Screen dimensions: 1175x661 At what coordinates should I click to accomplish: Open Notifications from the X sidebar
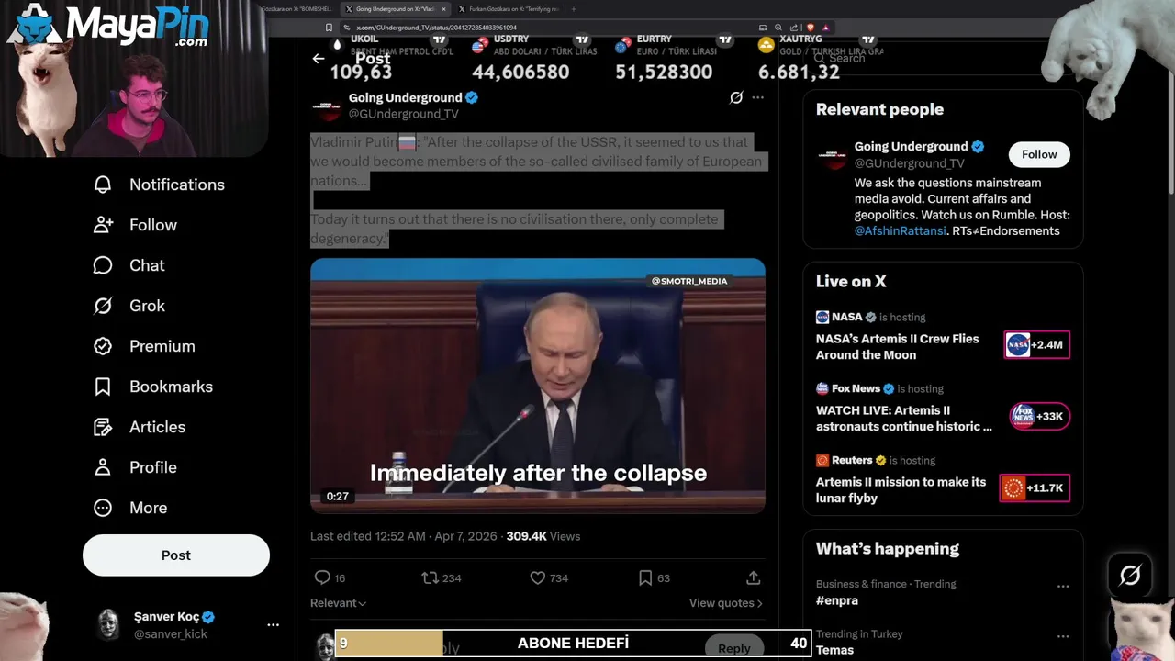[x=159, y=185]
